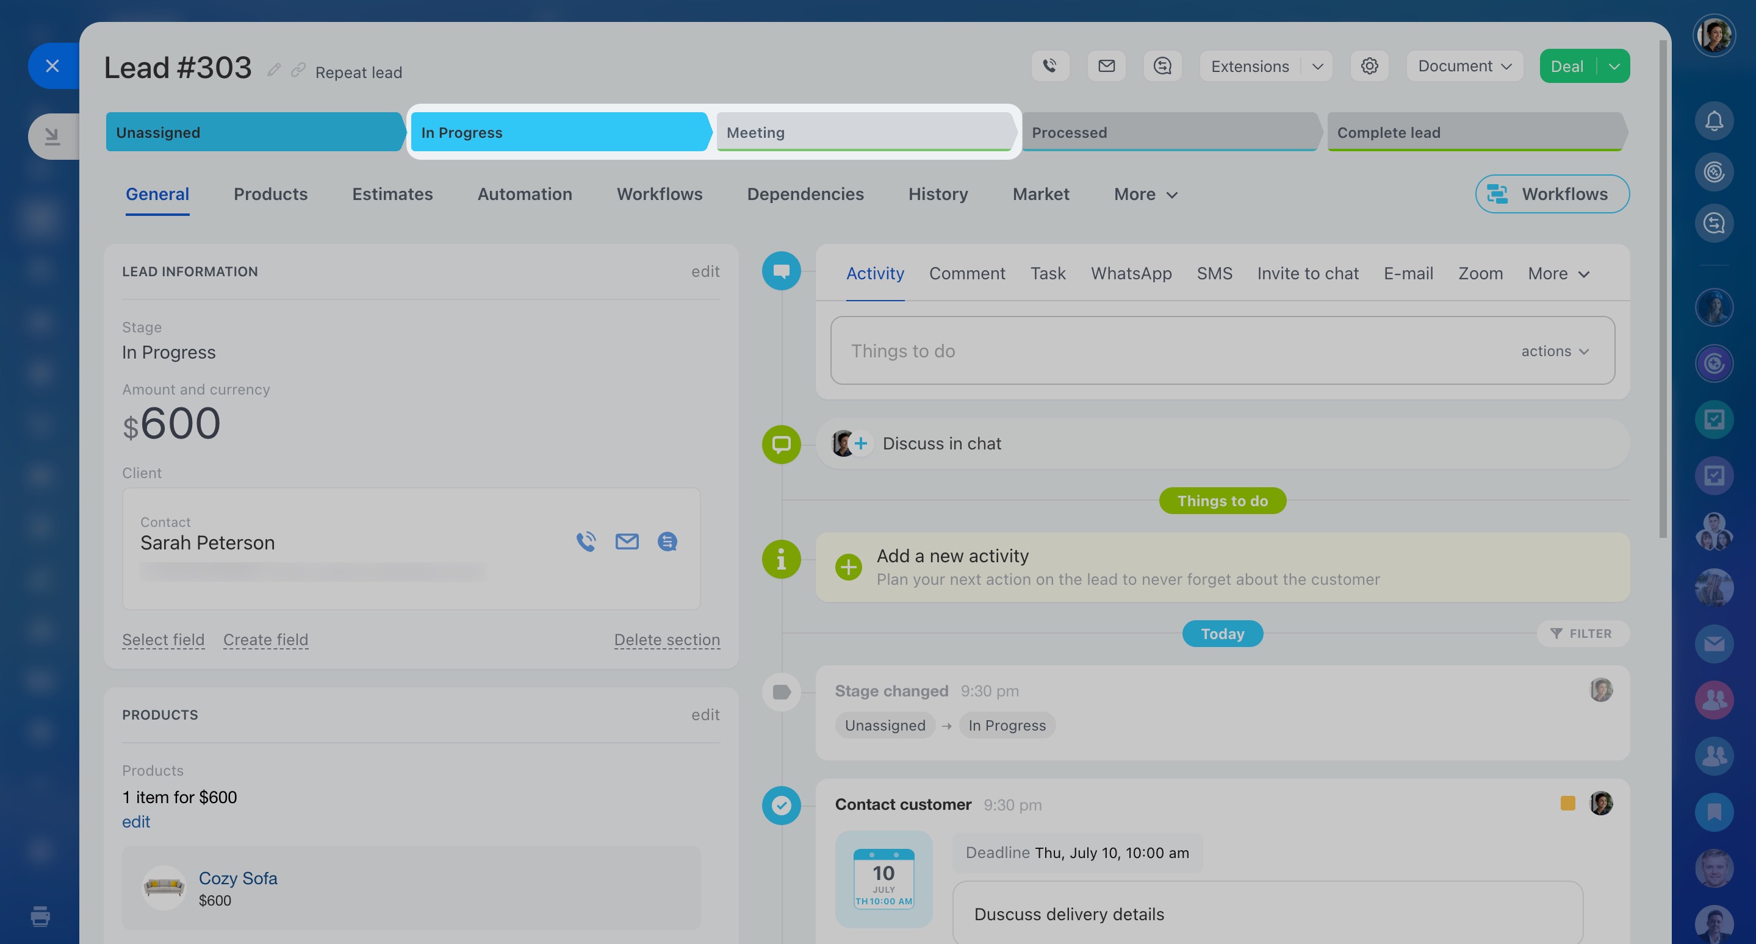Click the notifications bell in right sidebar
The image size is (1756, 944).
coord(1714,121)
